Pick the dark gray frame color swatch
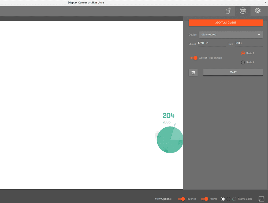The width and height of the screenshot is (268, 203). point(228,199)
